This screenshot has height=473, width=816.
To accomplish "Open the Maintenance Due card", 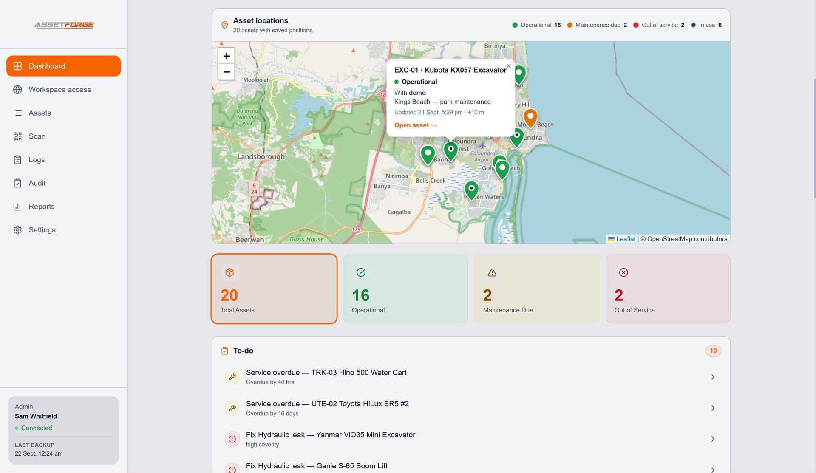I will pos(536,289).
